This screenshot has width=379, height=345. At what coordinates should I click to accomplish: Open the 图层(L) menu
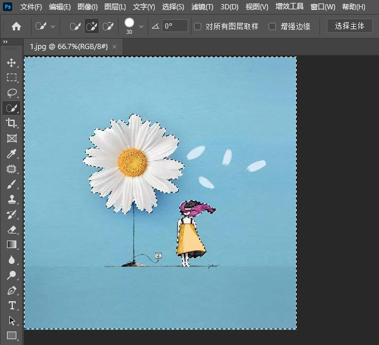(114, 7)
